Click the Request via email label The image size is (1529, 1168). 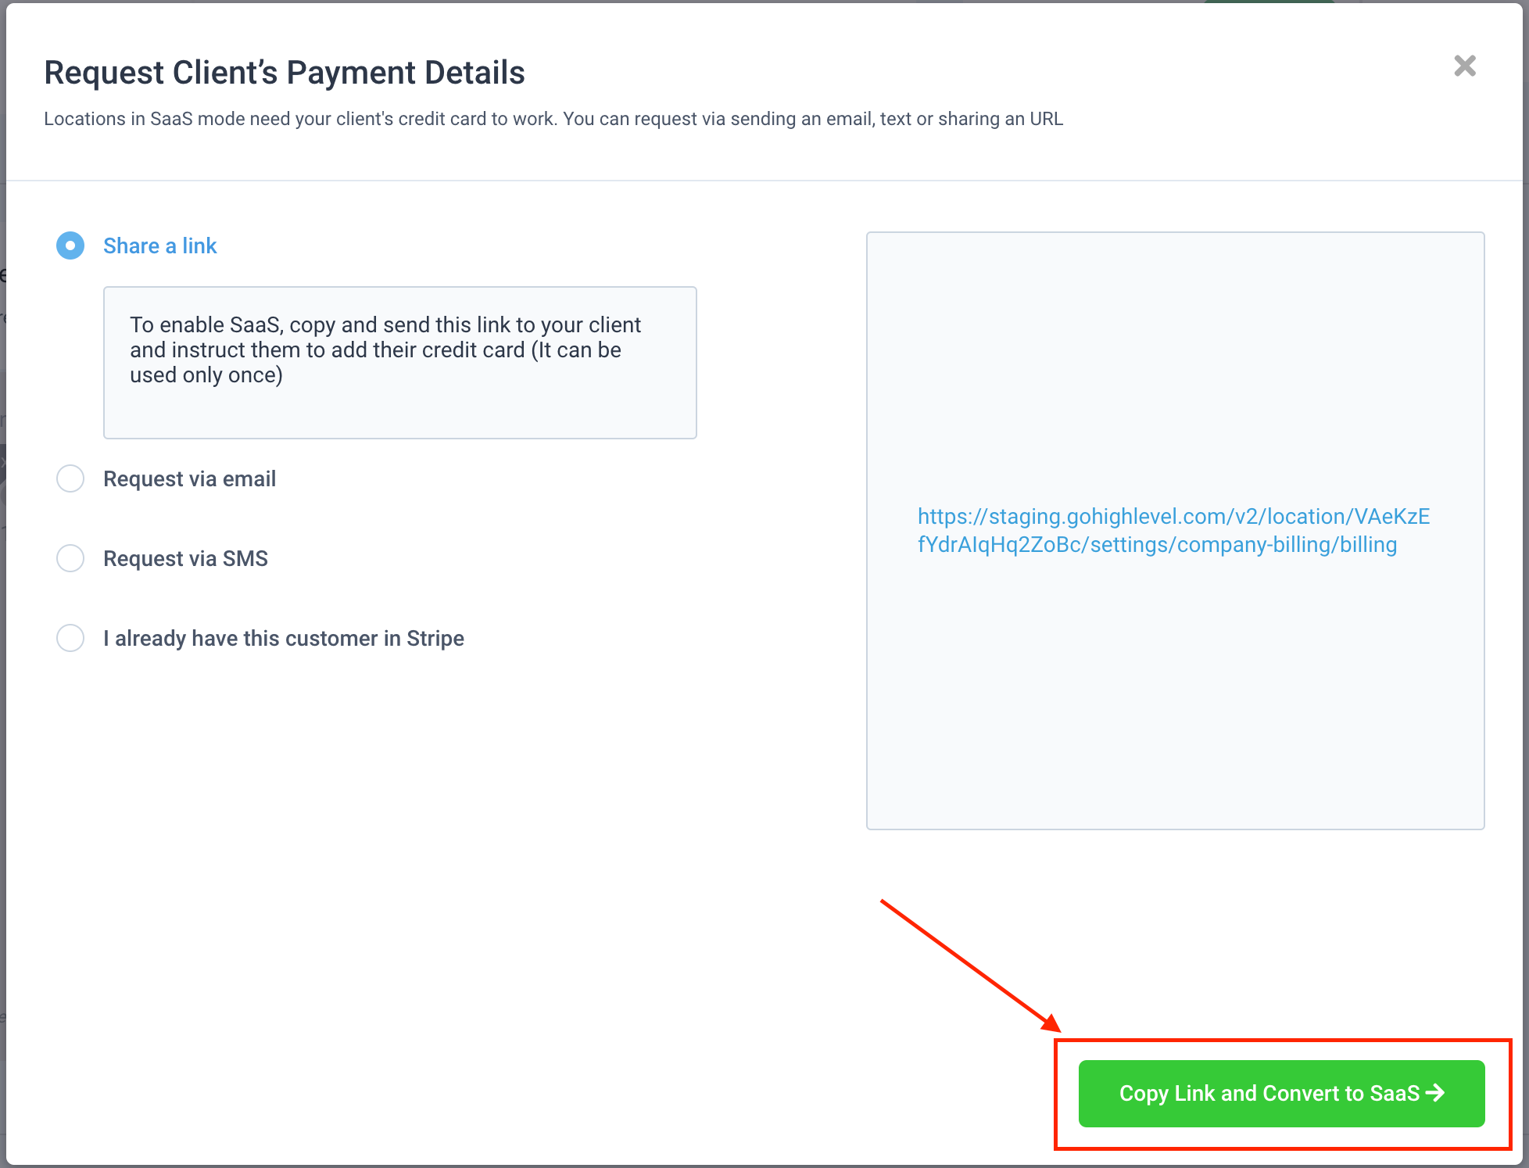click(189, 478)
